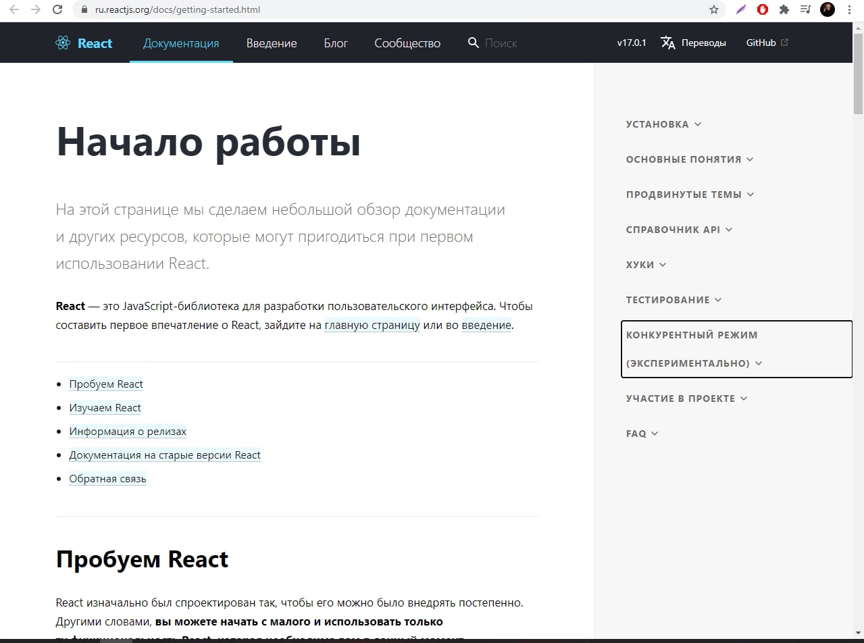Click the browser back arrow
This screenshot has height=643, width=864.
coord(14,9)
